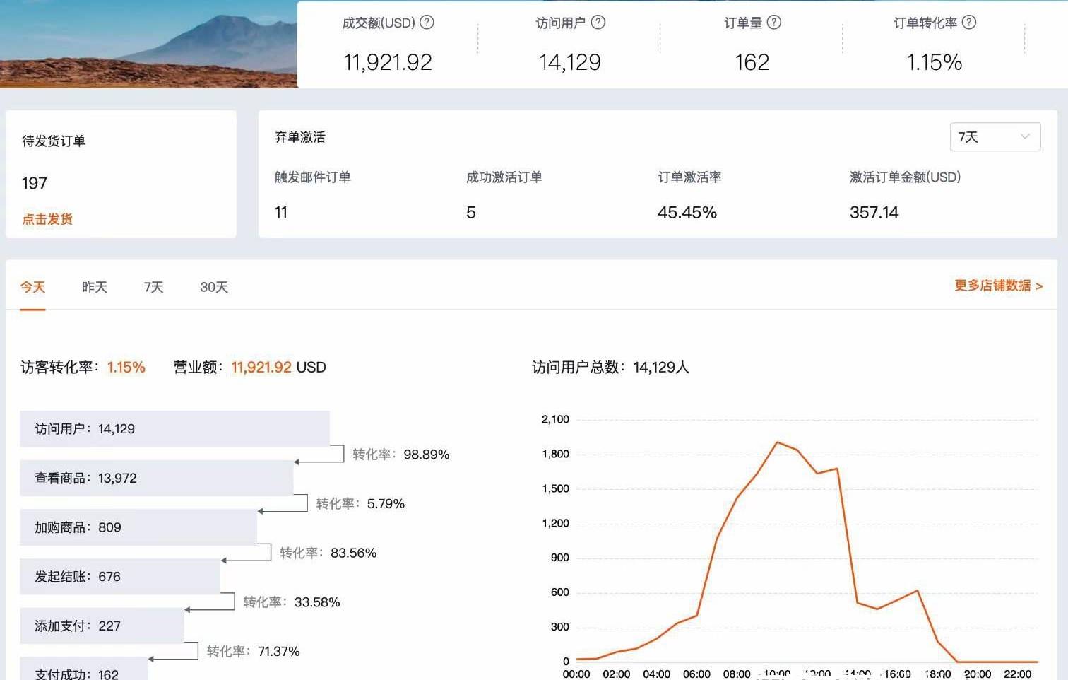Select the 7天 statistics tab
Viewport: 1068px width, 680px height.
pyautogui.click(x=152, y=287)
